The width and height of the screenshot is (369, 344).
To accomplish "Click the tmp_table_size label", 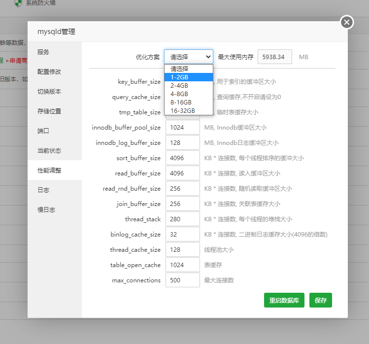I will click(140, 112).
